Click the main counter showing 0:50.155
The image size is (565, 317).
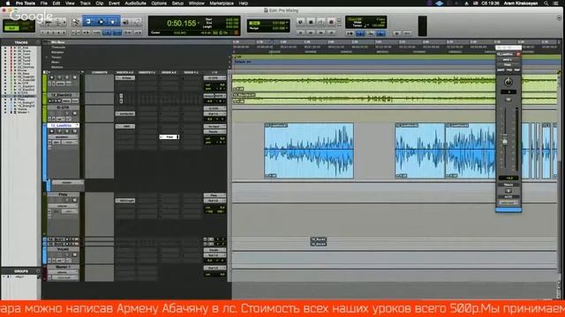(181, 24)
